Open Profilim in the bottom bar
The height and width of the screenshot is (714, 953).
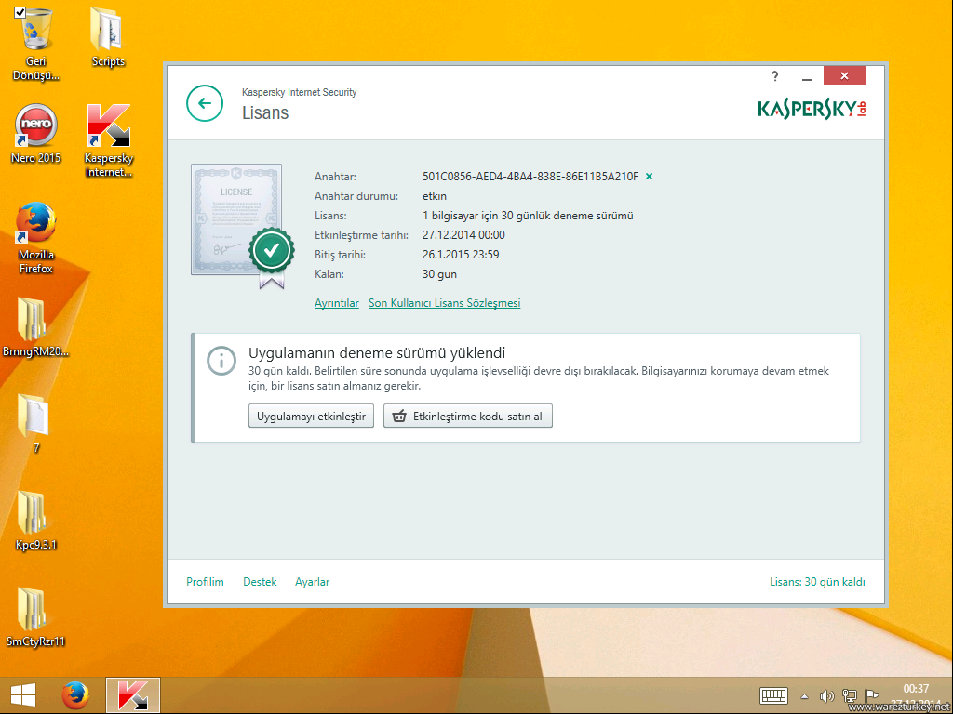click(x=205, y=582)
